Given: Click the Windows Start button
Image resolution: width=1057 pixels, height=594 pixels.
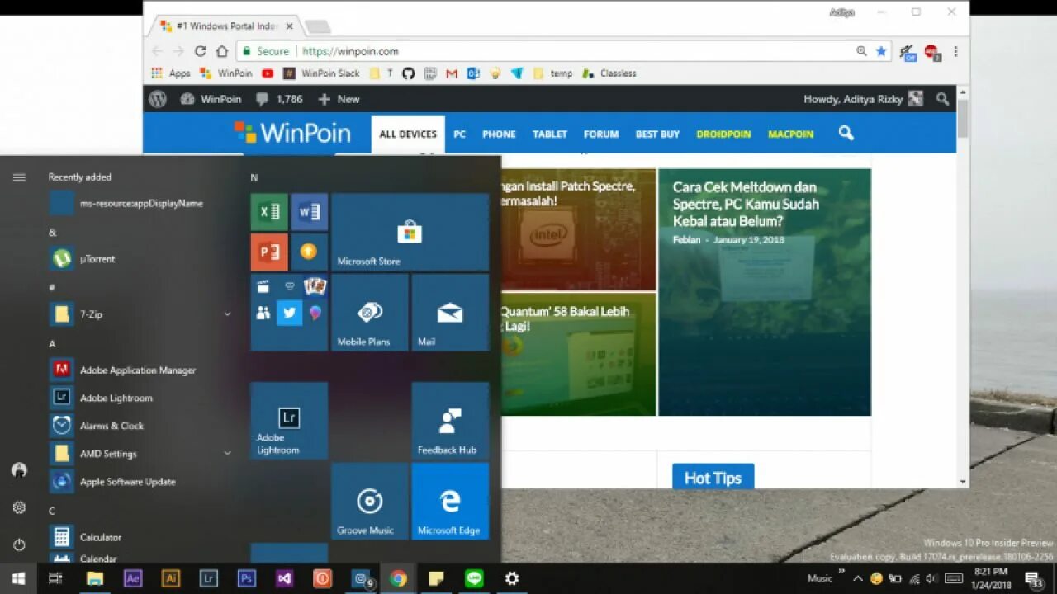Looking at the screenshot, I should (18, 578).
